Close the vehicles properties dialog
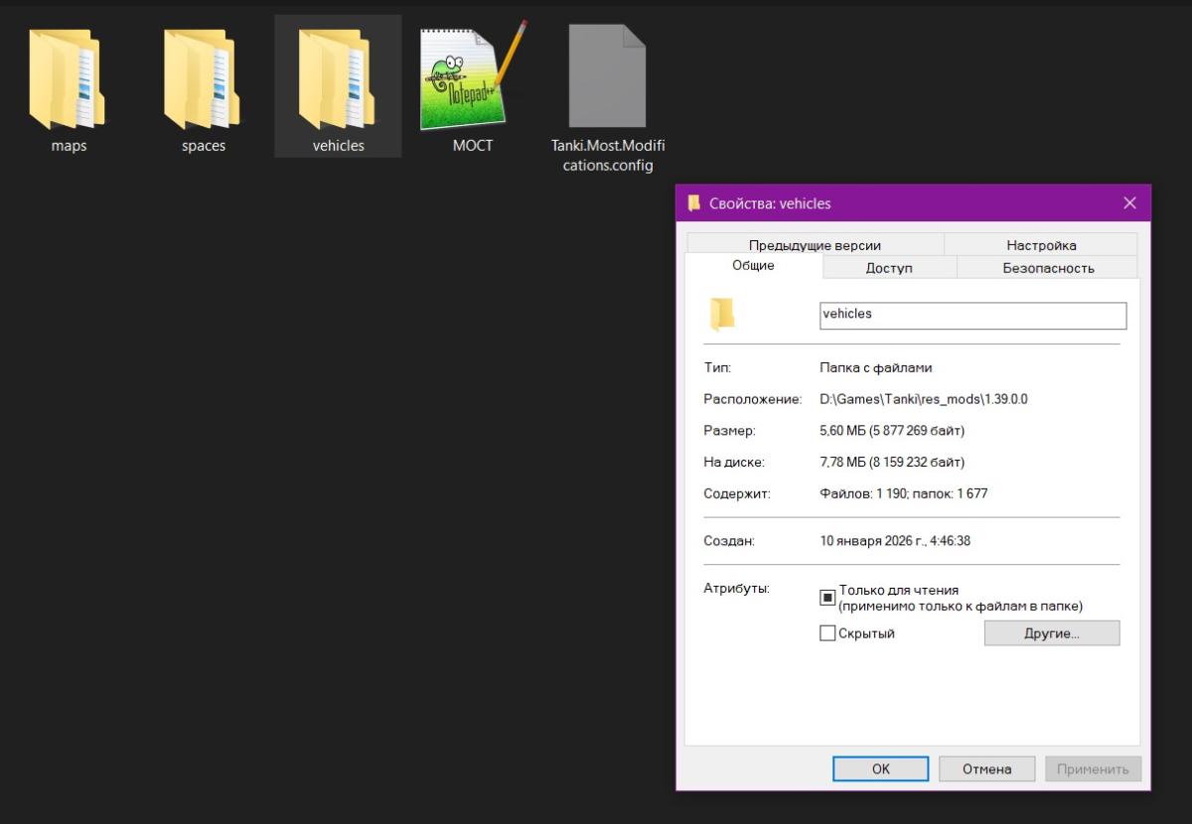The width and height of the screenshot is (1192, 824). pos(1129,203)
